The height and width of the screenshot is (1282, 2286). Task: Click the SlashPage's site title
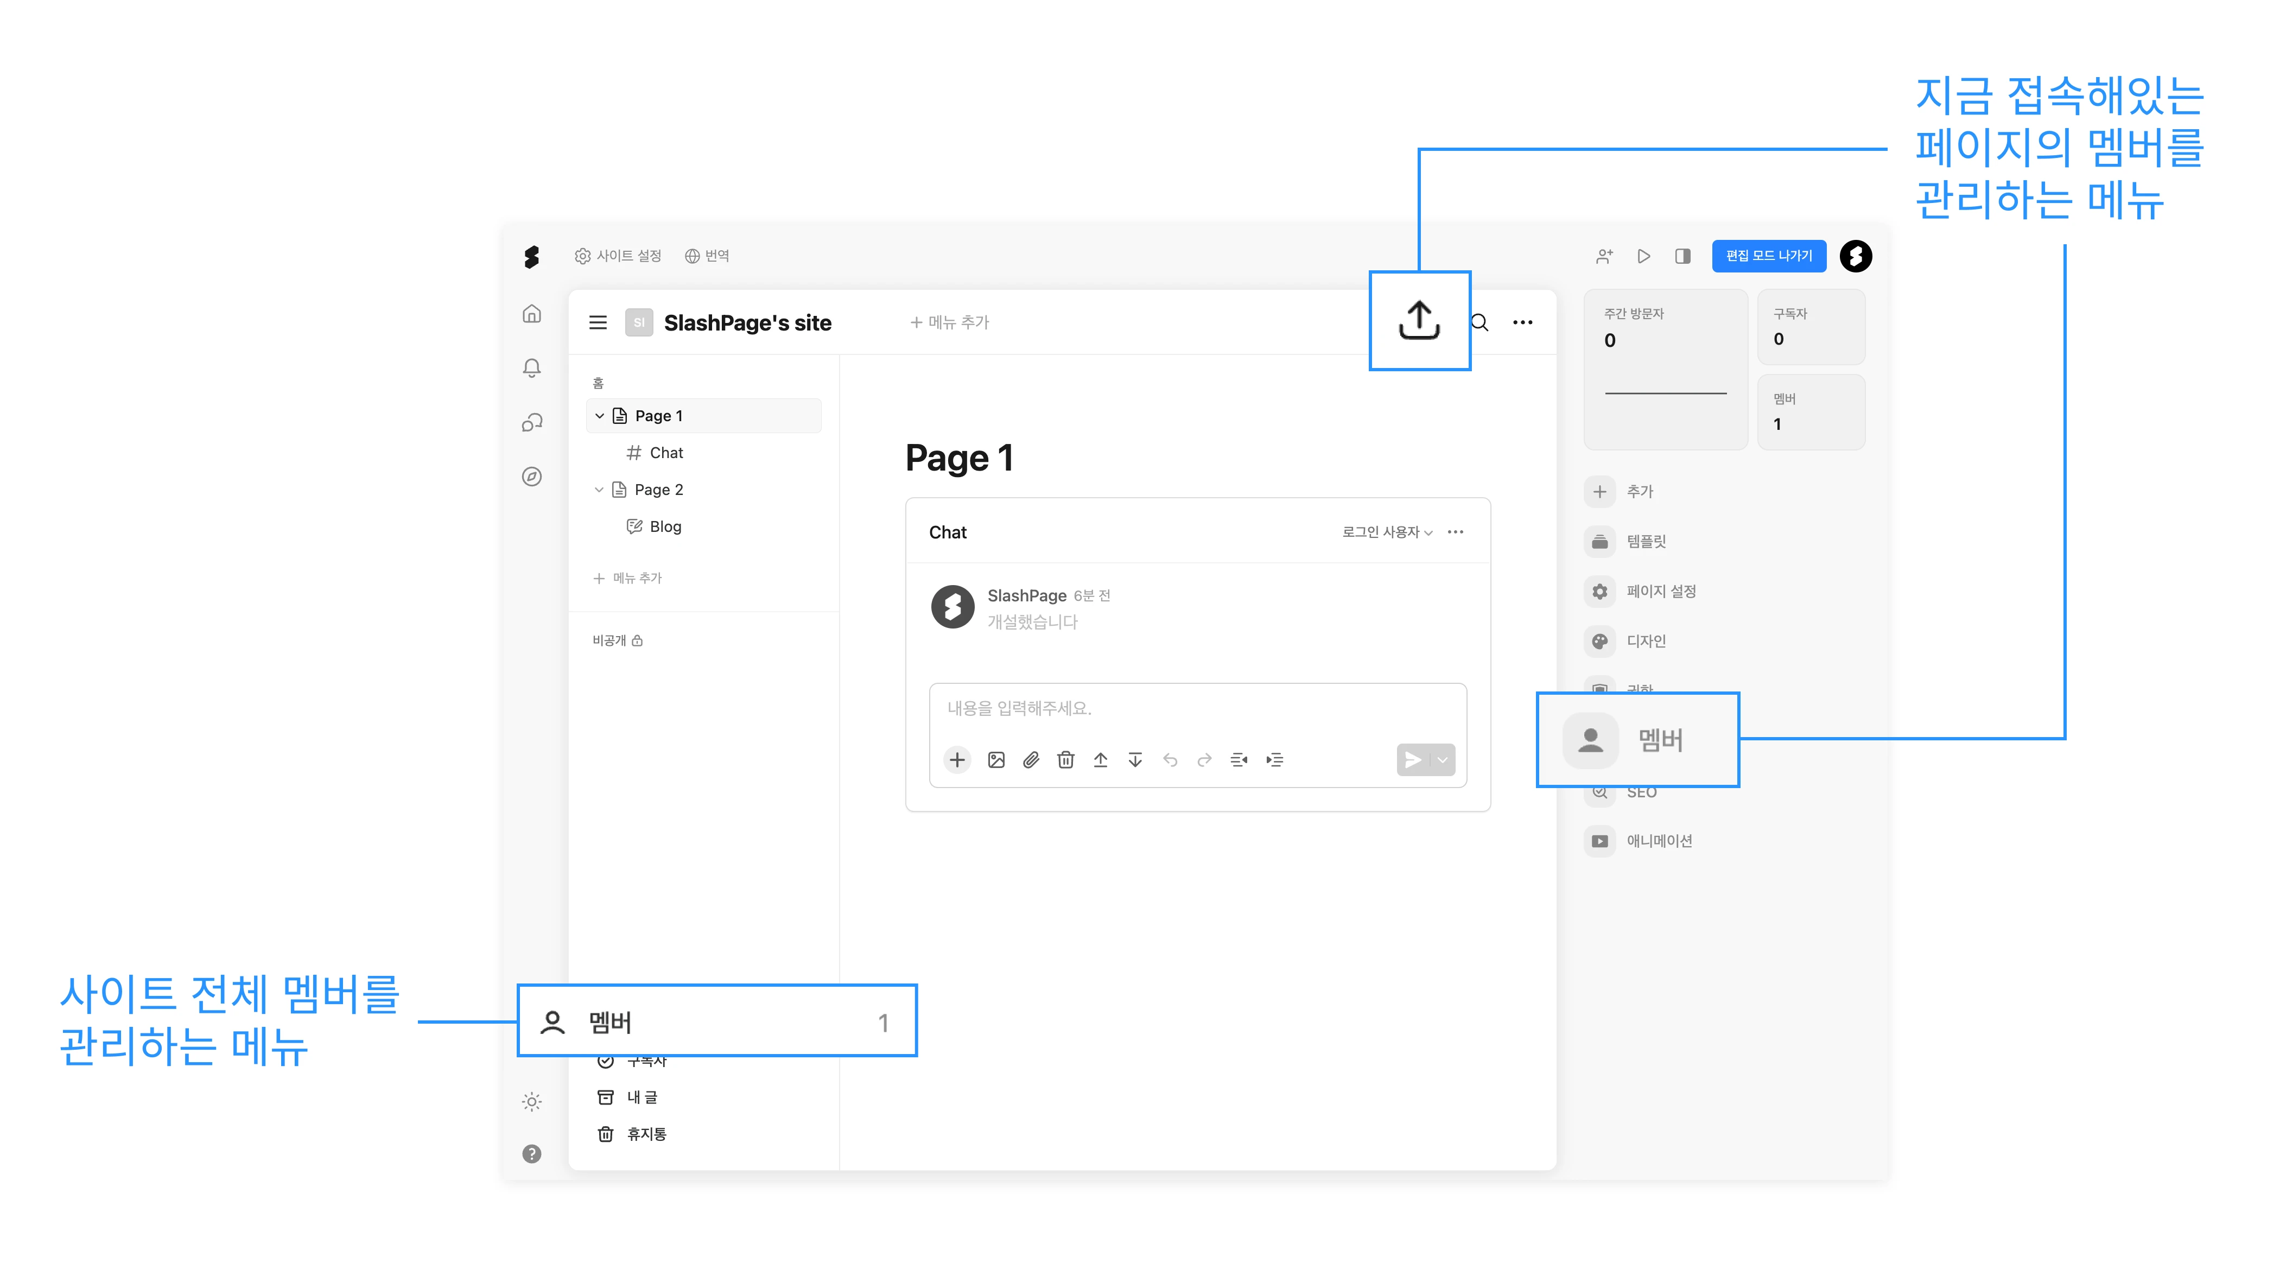(747, 323)
